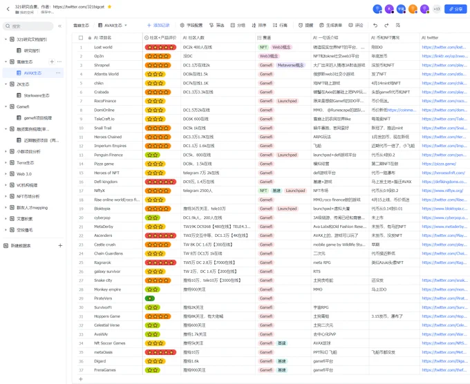Expand the Web 3.0 folder
The height and width of the screenshot is (384, 470).
(x=6, y=174)
